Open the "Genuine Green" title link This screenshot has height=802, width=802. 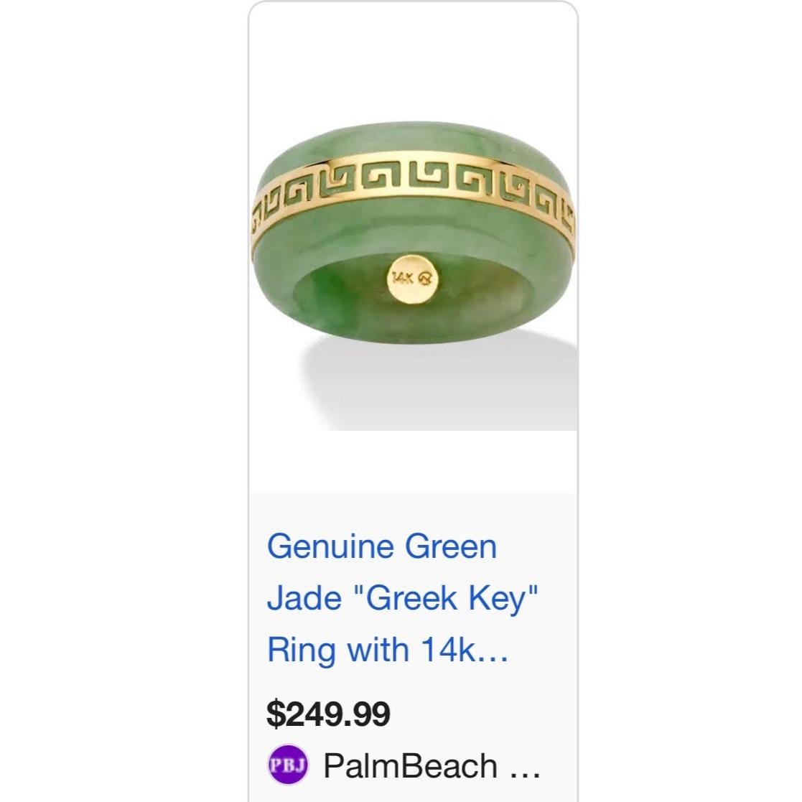(381, 546)
